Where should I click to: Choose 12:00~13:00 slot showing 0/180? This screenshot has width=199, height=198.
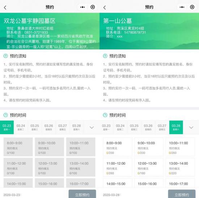(149, 167)
